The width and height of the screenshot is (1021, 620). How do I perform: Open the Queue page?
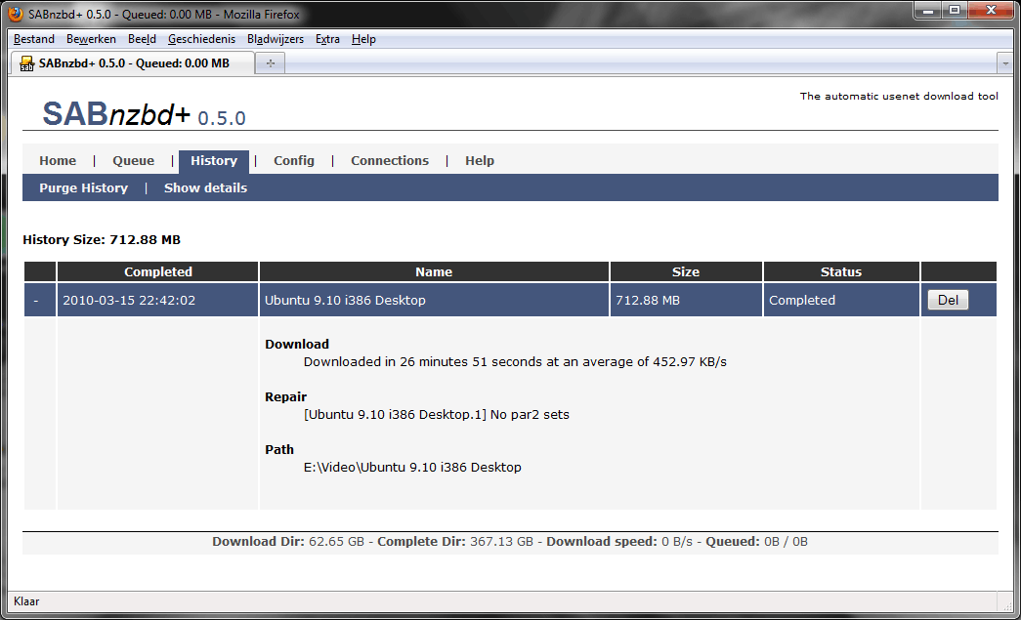coord(134,161)
